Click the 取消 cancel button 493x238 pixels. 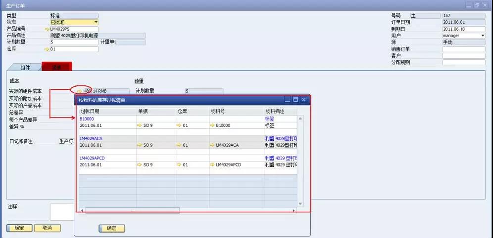click(47, 228)
